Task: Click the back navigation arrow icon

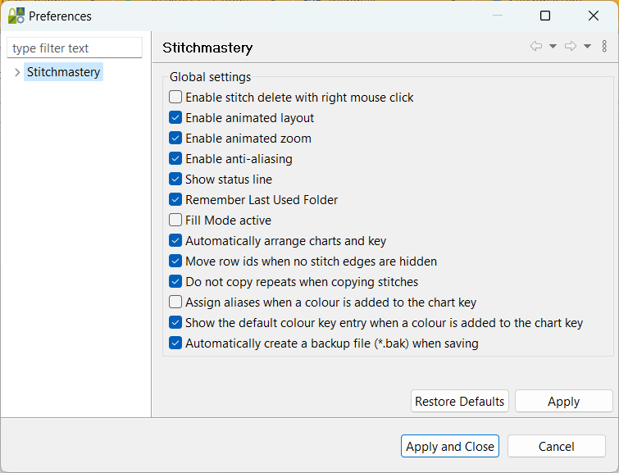Action: click(x=535, y=46)
